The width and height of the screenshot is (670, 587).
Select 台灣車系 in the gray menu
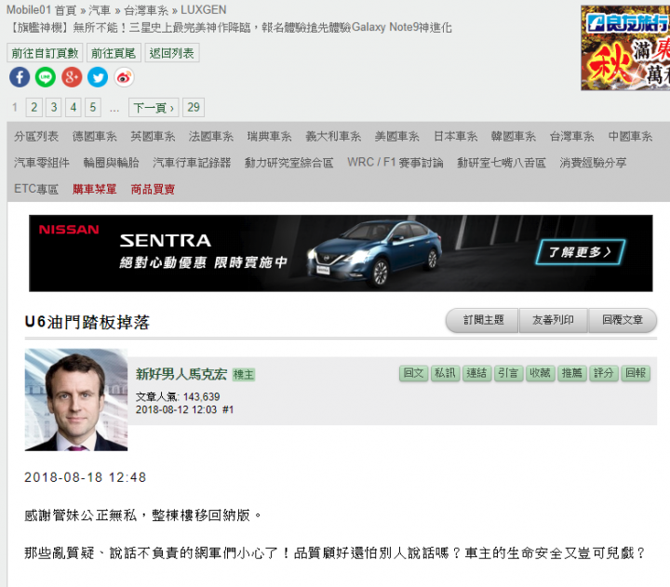(x=571, y=136)
